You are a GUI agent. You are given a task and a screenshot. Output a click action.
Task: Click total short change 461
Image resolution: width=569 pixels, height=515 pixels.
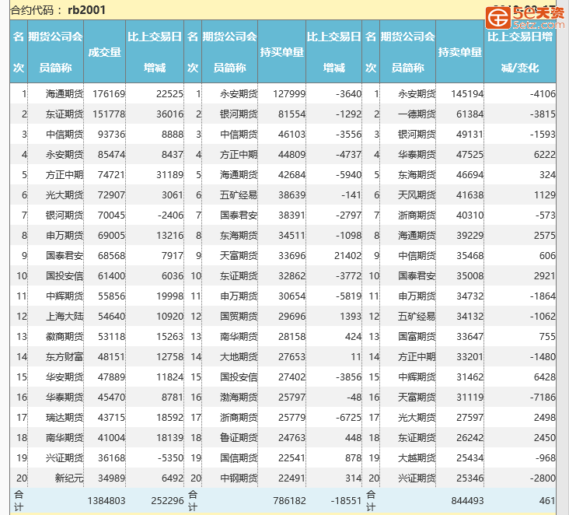547,501
